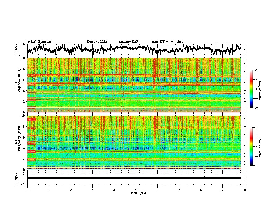The width and height of the screenshot is (275, 213).
Task: Click the ch.1 'Frequency (kHz)' axis label
Action: [x=19, y=81]
